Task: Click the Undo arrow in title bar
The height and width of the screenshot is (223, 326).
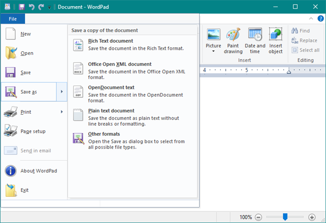Action: click(x=32, y=7)
